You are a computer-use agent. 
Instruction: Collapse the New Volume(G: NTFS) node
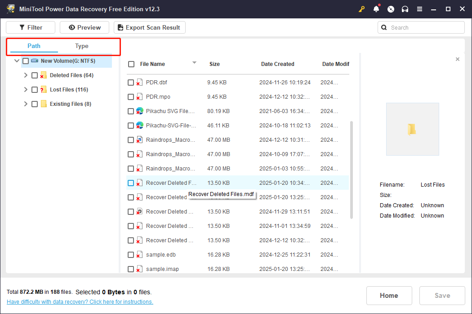pos(17,61)
